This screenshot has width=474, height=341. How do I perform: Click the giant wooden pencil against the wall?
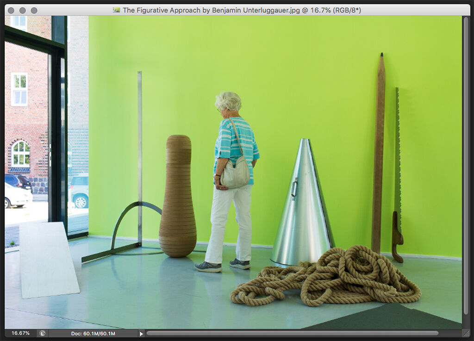coord(379,154)
